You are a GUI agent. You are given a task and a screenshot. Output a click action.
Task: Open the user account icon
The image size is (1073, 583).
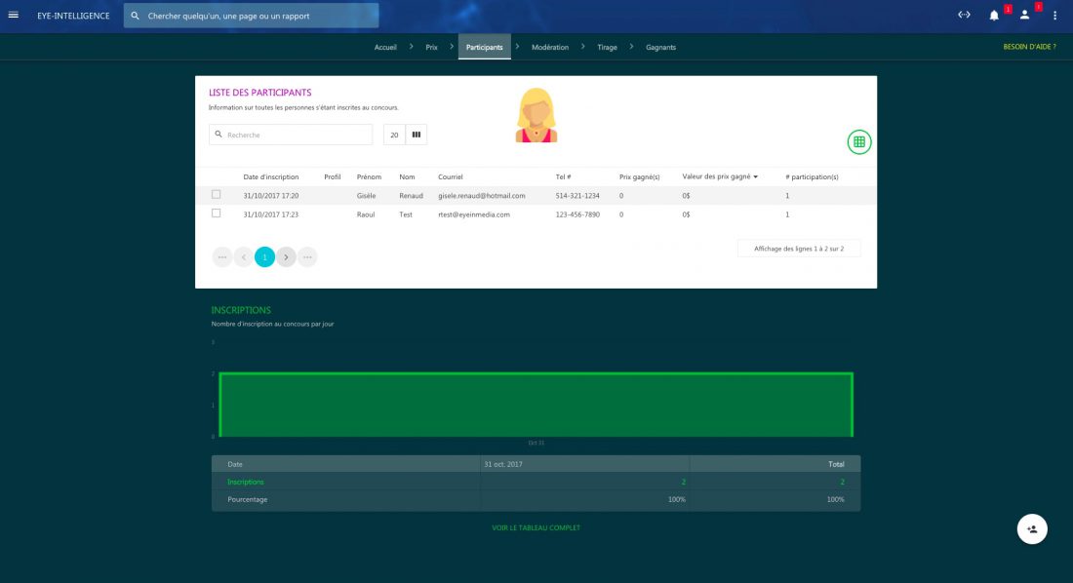1024,15
